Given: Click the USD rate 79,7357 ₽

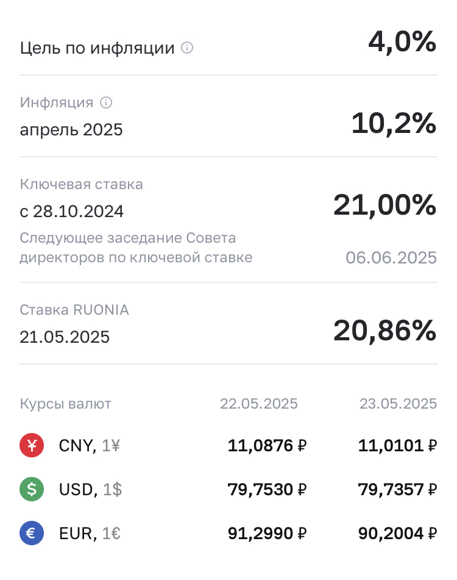Looking at the screenshot, I should (x=398, y=490).
